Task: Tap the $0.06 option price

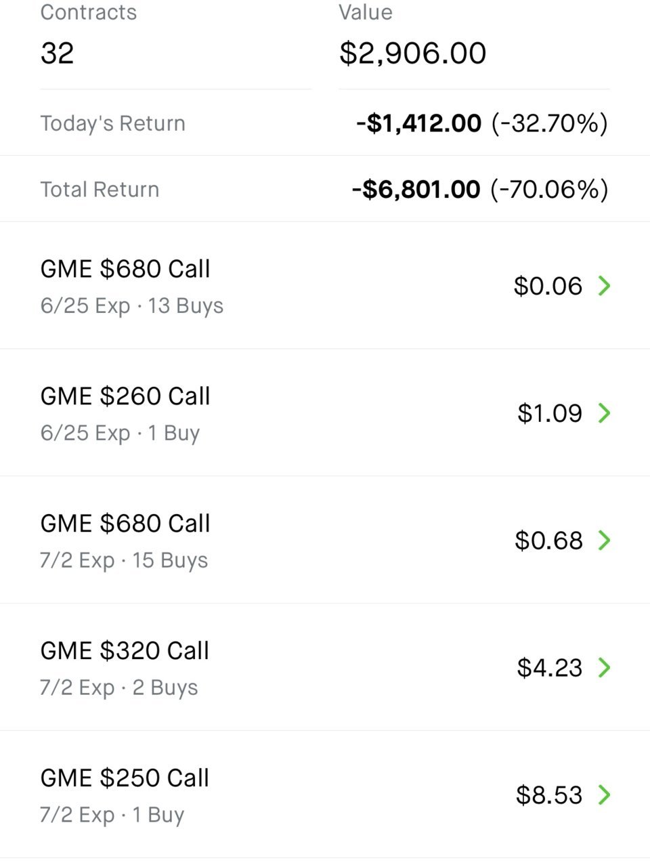Action: (x=548, y=286)
